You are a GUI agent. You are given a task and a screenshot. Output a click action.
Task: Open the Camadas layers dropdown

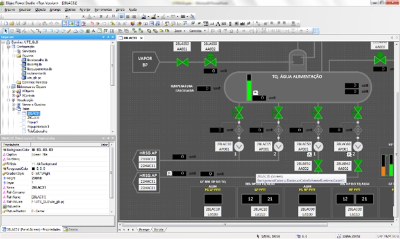[197, 31]
